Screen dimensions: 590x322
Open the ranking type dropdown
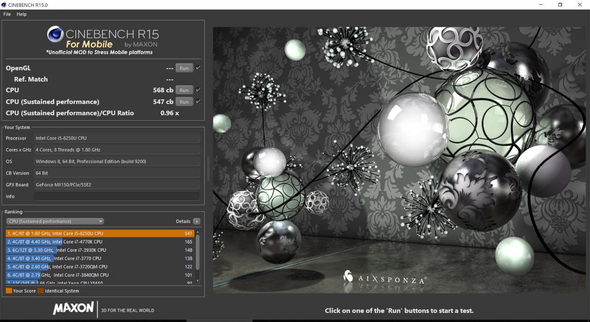point(55,222)
